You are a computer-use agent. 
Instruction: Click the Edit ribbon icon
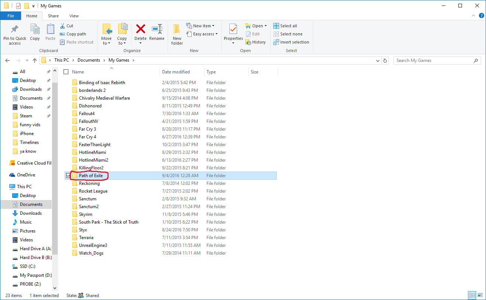click(248, 34)
